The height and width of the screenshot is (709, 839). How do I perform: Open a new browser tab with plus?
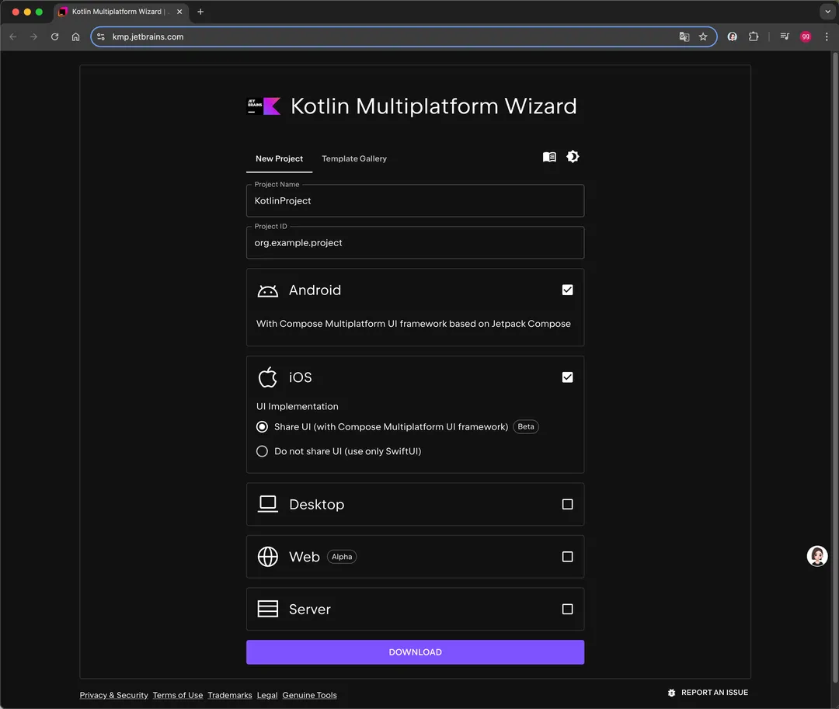(200, 11)
